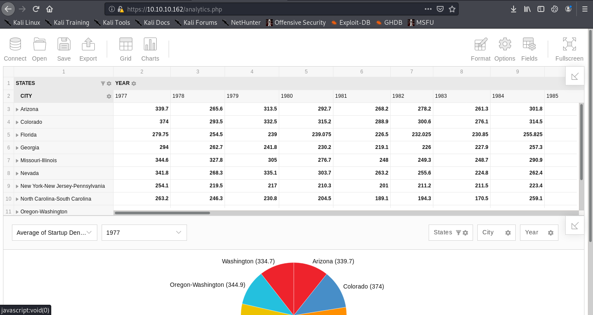Expand New York-New Jersey-Pennsylvania row
Viewport: 593px width, 315px height.
(x=17, y=187)
